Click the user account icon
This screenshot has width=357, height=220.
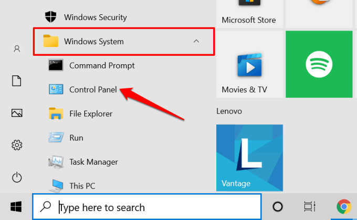[x=17, y=48]
